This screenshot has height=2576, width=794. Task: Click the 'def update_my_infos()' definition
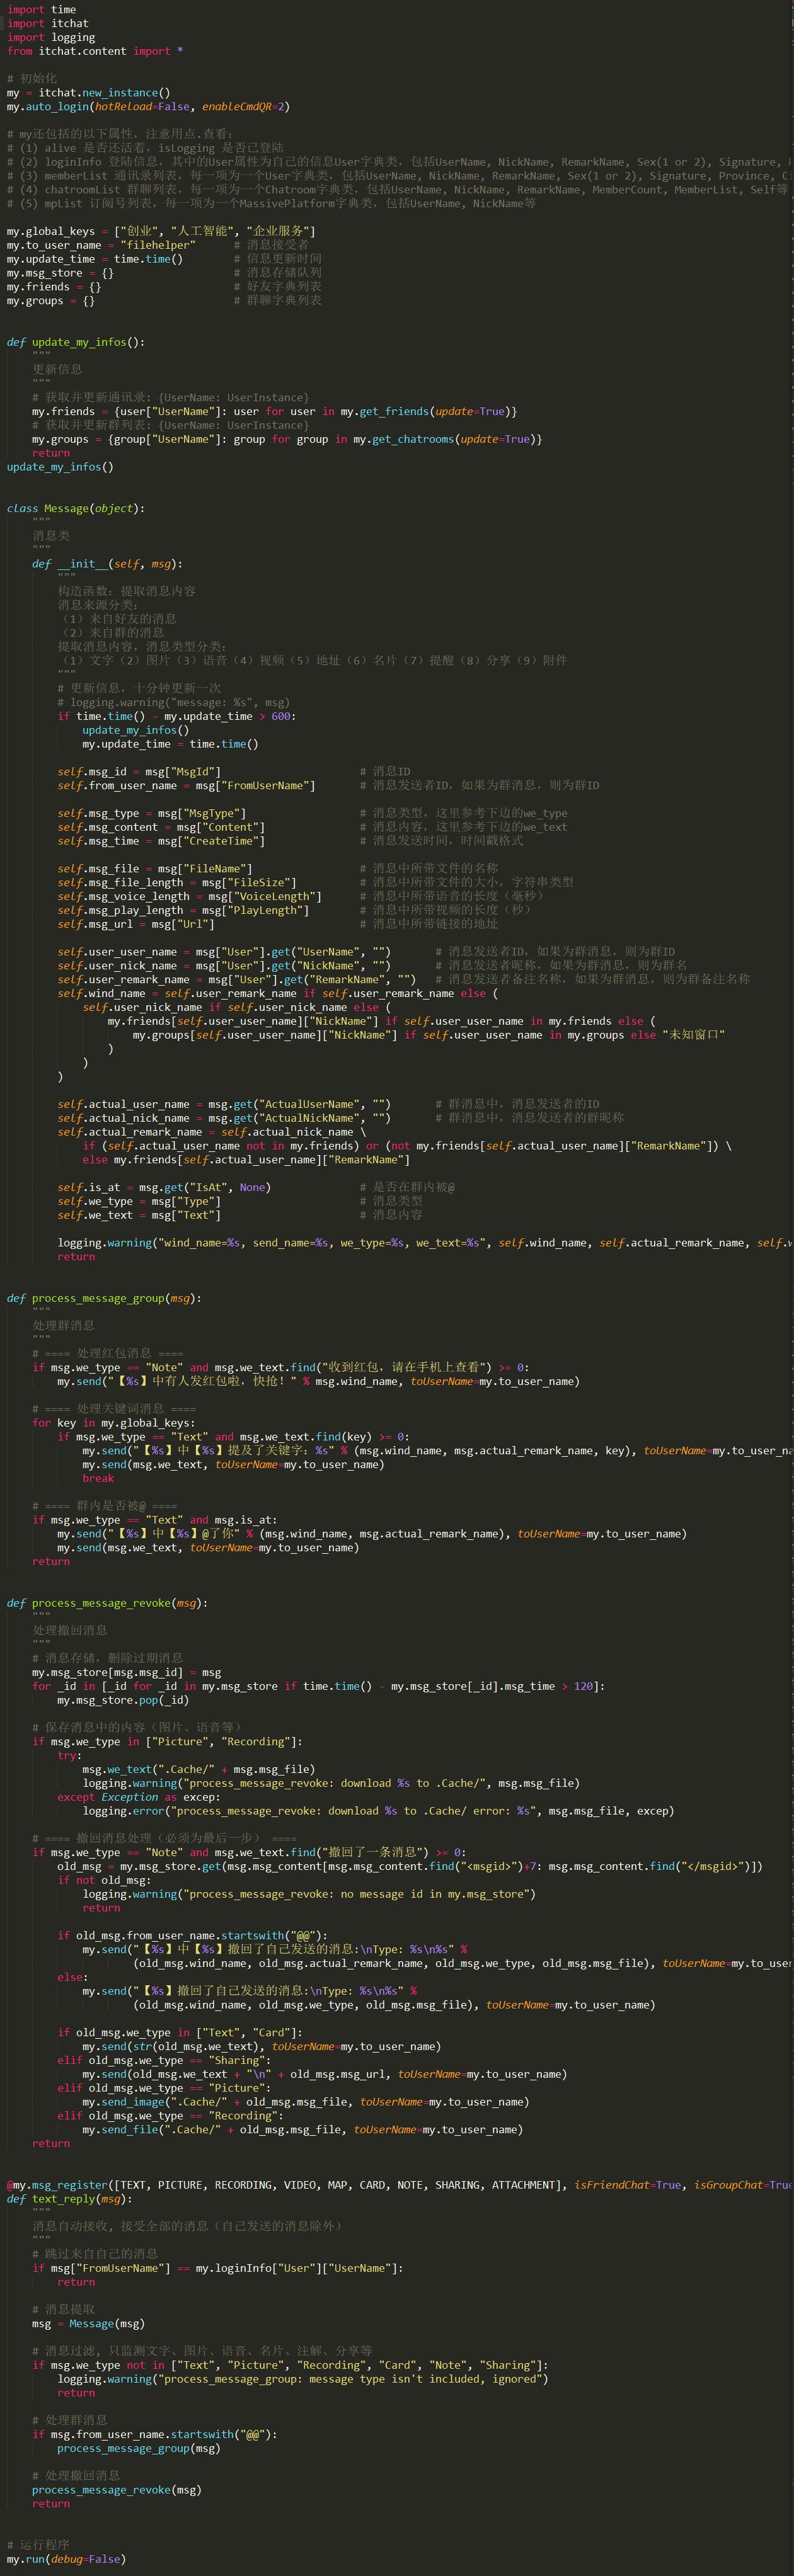pyautogui.click(x=75, y=342)
